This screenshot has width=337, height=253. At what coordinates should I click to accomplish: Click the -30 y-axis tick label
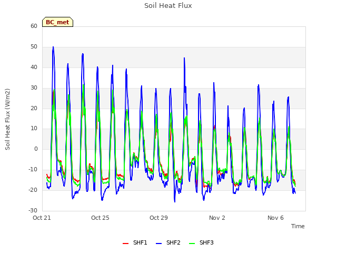pos(33,210)
